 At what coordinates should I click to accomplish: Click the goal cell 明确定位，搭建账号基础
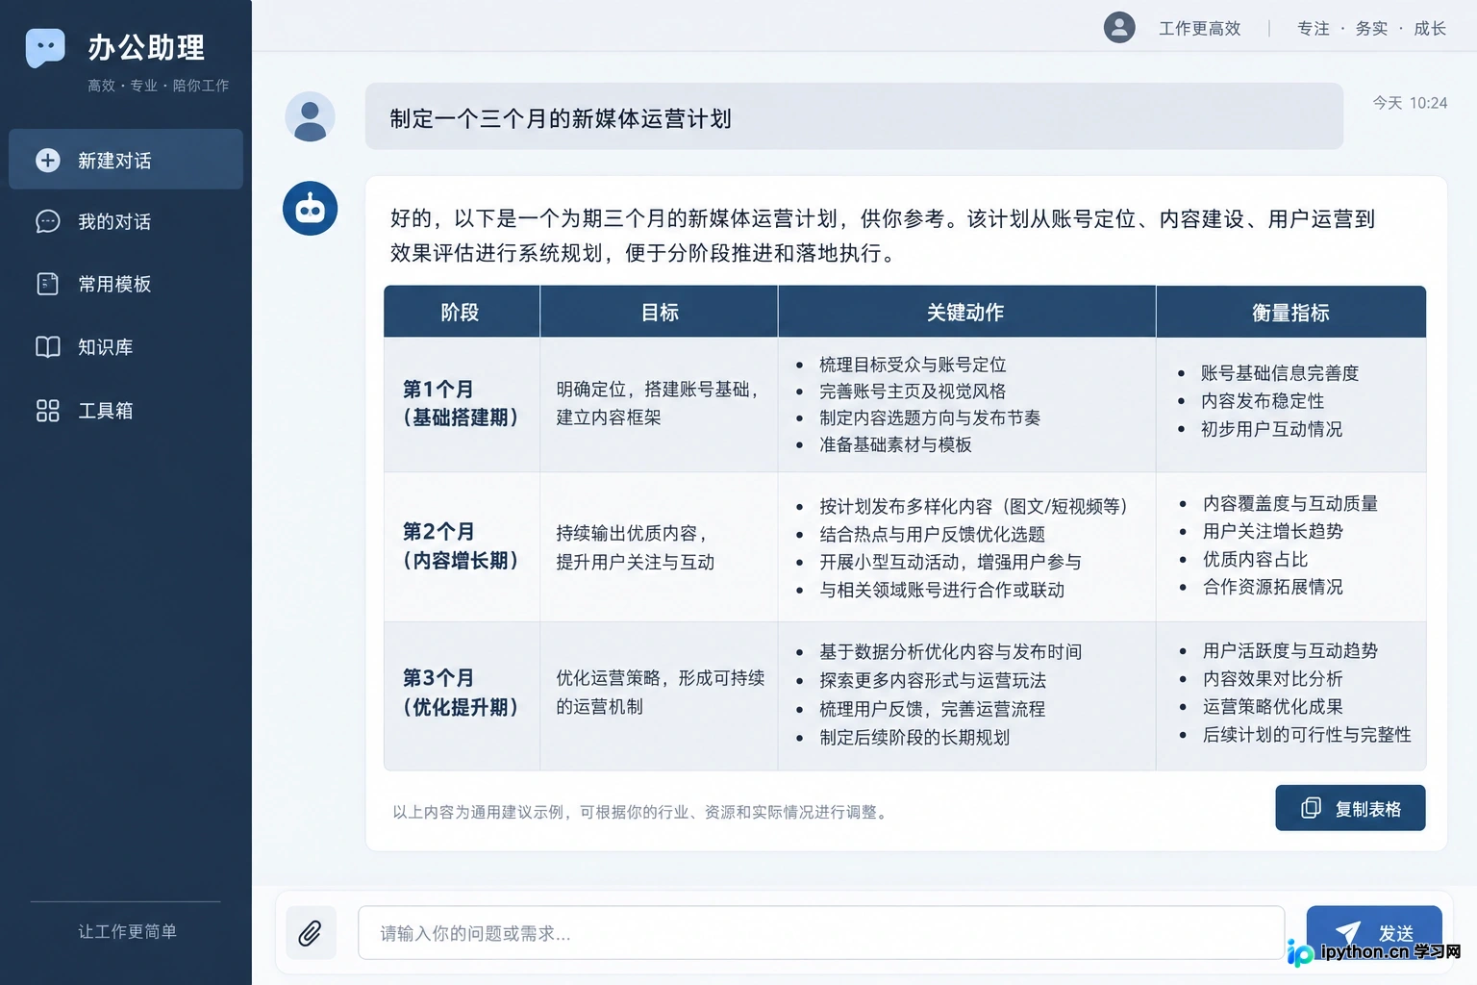tap(659, 404)
